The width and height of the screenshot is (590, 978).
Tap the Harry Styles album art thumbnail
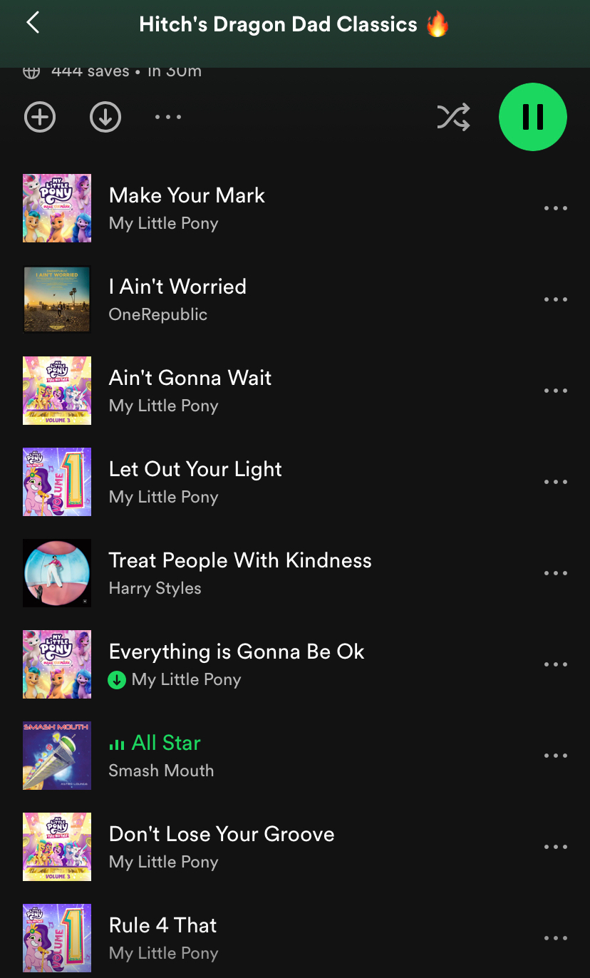point(57,573)
